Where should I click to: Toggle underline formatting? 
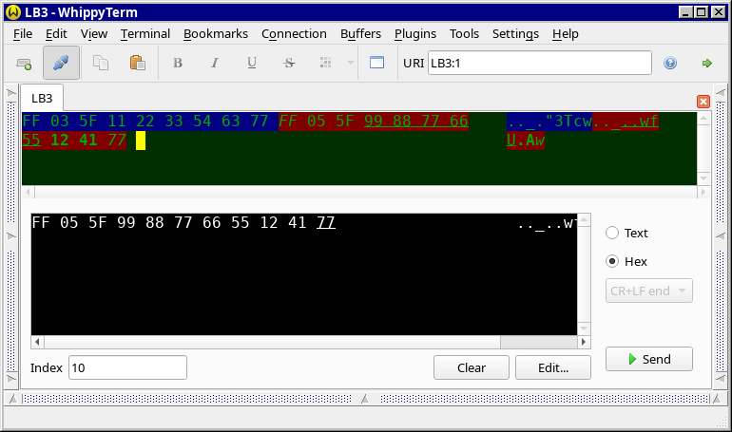click(x=251, y=63)
